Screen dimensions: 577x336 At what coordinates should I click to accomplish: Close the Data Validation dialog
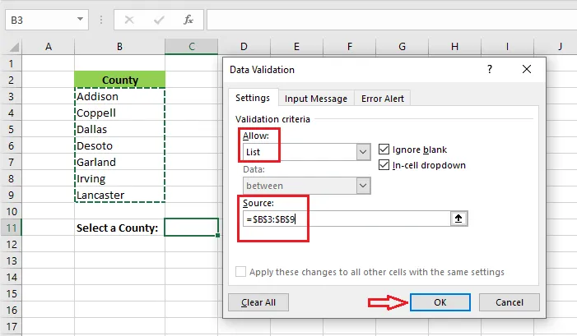tap(527, 69)
